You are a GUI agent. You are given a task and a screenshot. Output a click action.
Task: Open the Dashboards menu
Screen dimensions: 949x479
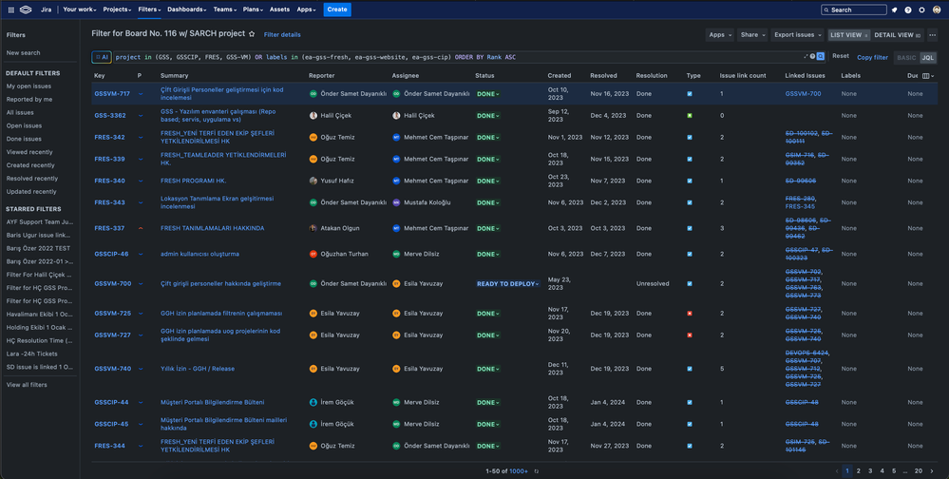(186, 10)
